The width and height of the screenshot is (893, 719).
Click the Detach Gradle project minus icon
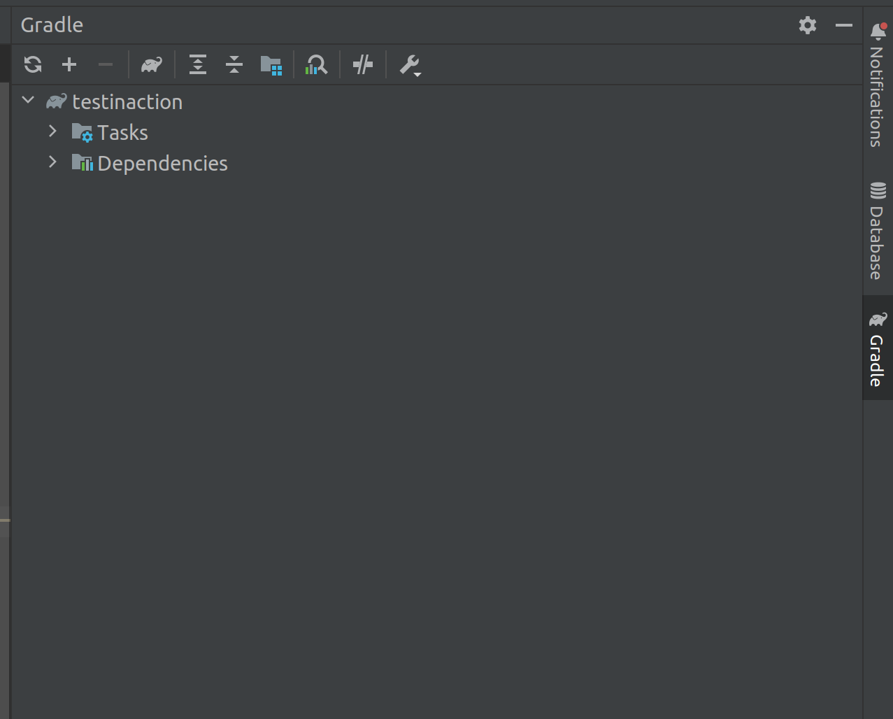(x=106, y=64)
